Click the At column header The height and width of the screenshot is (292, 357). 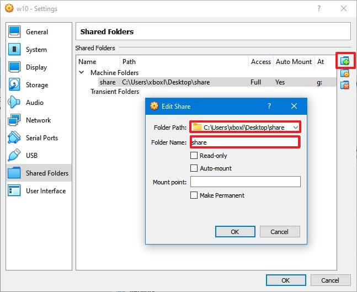point(321,62)
